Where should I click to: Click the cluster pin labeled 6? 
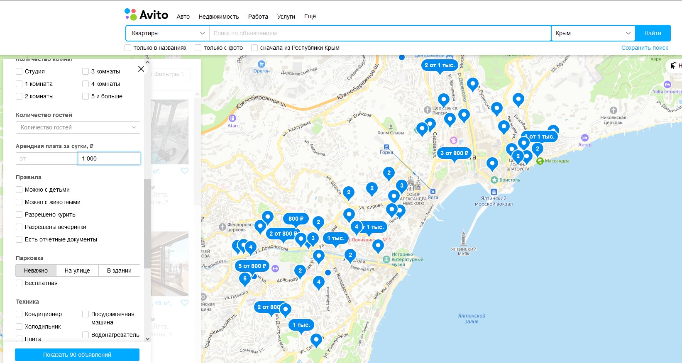coord(245,280)
